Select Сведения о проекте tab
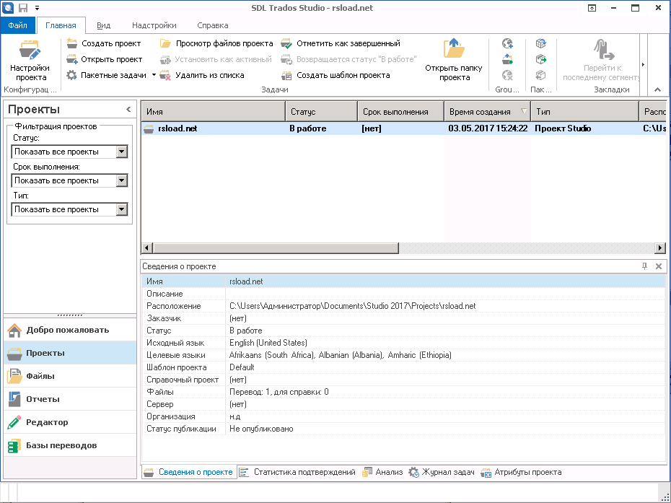 (189, 472)
